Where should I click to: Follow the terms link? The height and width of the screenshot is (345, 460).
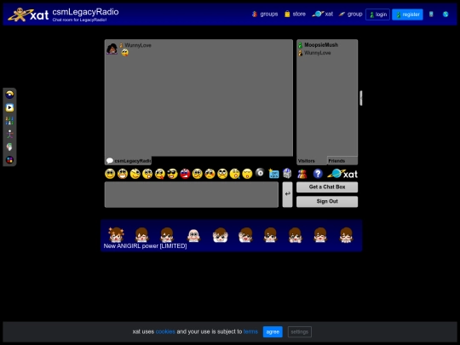click(x=250, y=331)
